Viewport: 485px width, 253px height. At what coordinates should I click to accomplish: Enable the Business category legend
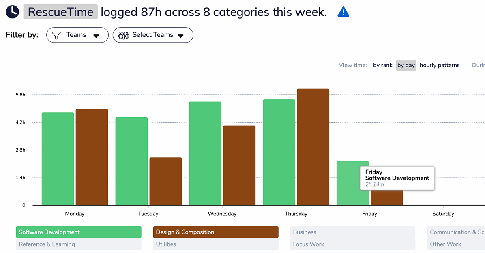click(x=353, y=232)
